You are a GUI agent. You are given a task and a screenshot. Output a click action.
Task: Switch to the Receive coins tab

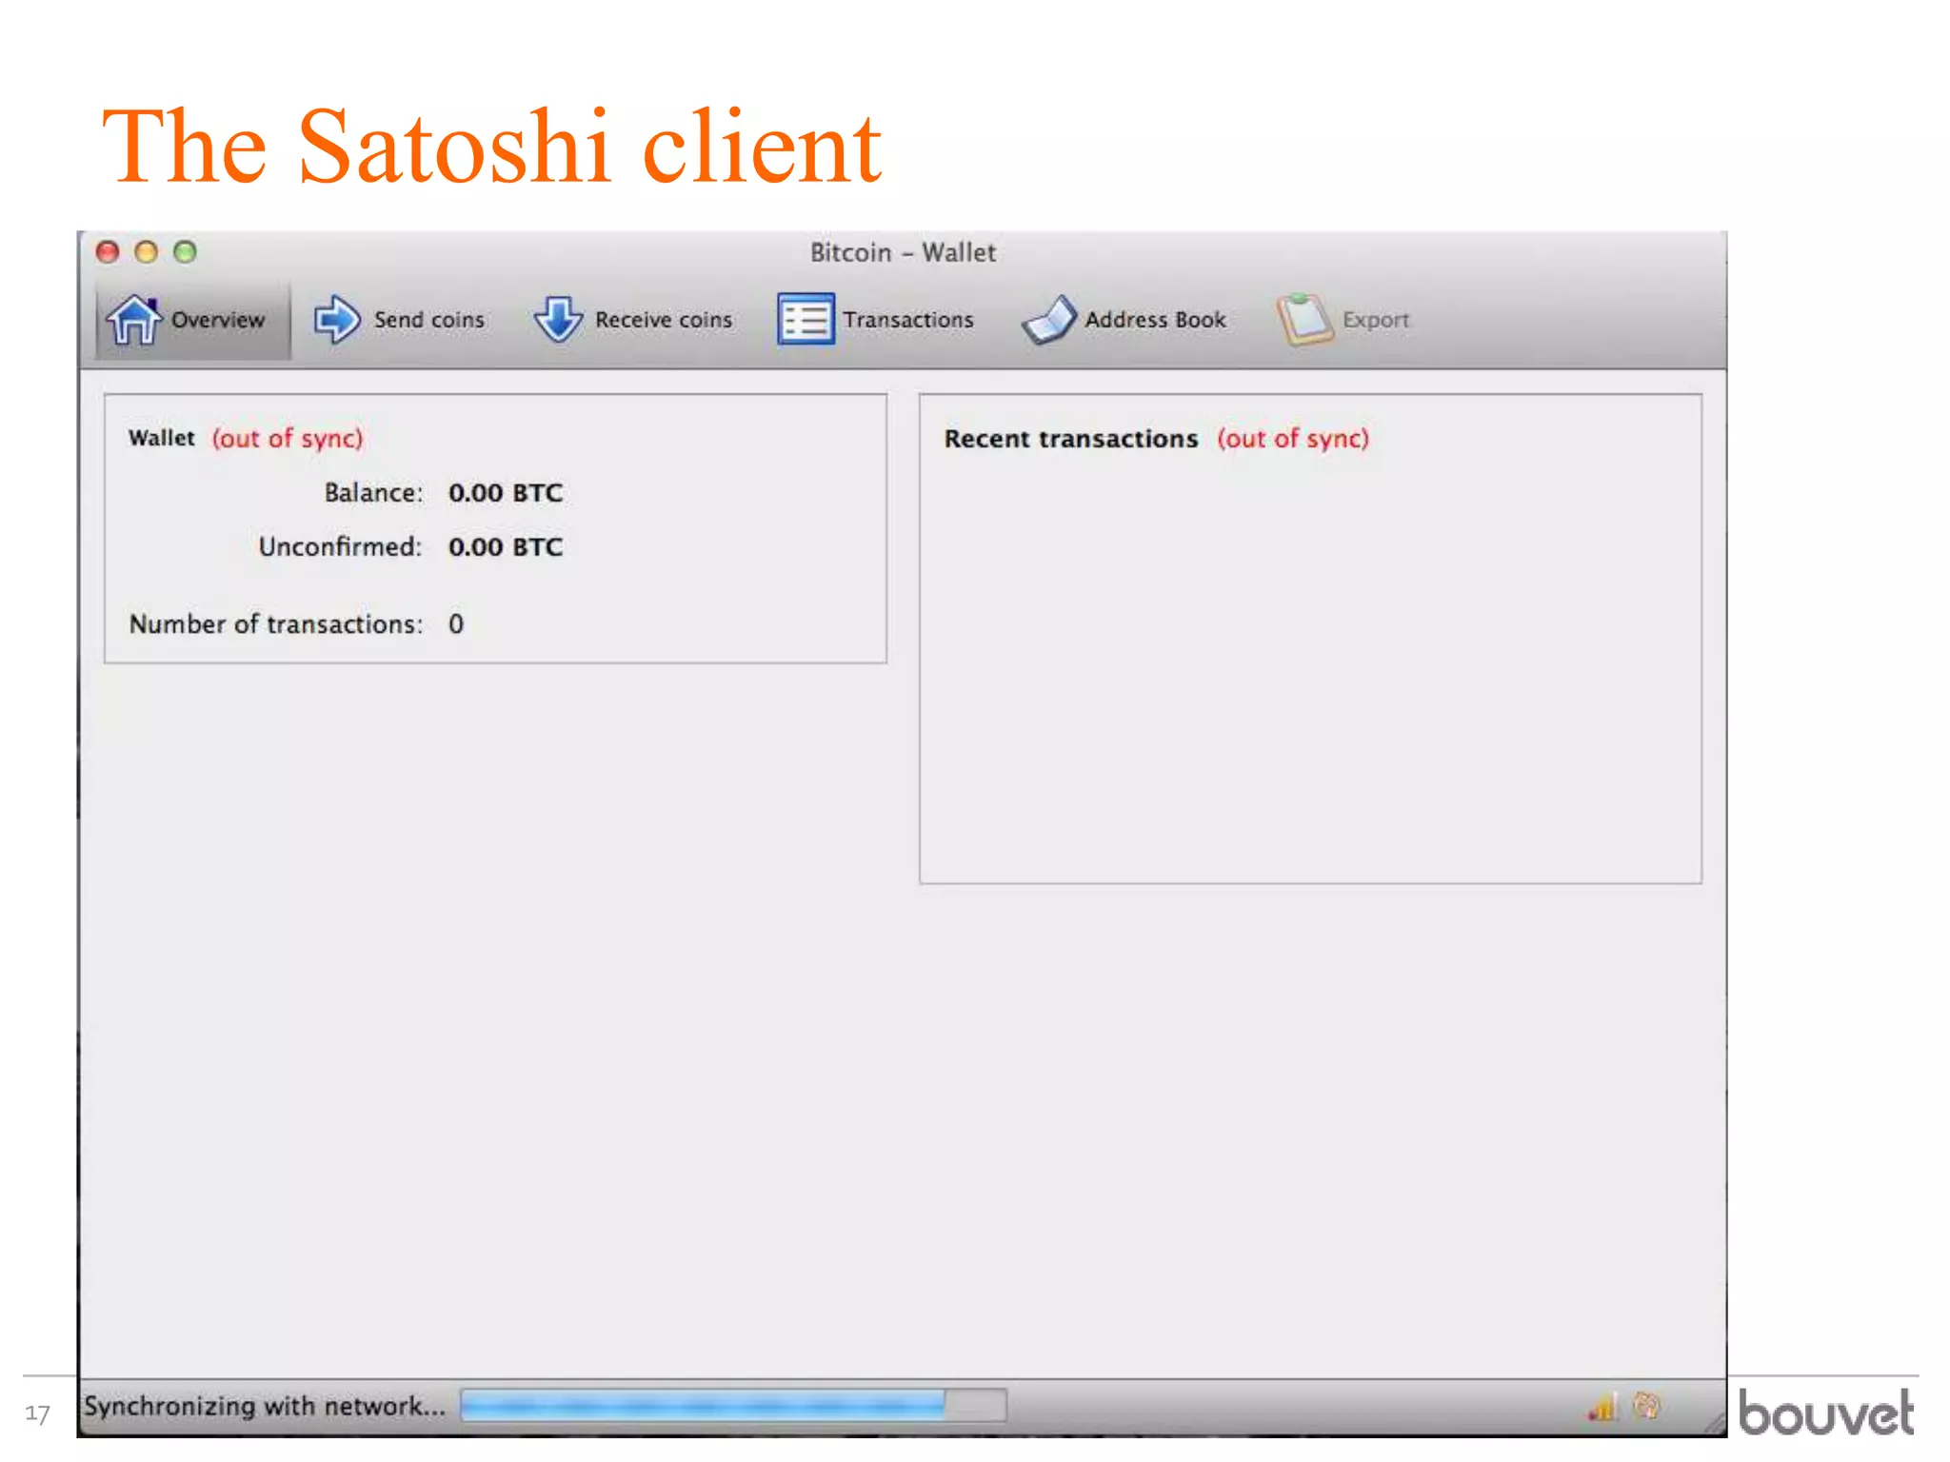634,320
